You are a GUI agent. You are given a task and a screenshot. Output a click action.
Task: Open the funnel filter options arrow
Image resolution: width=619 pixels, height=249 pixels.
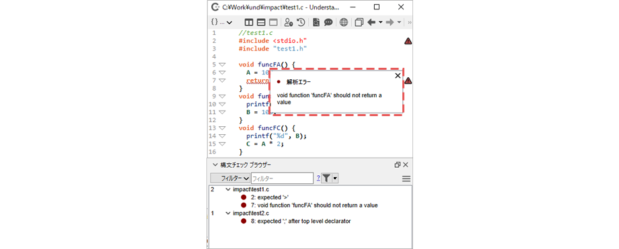click(335, 179)
